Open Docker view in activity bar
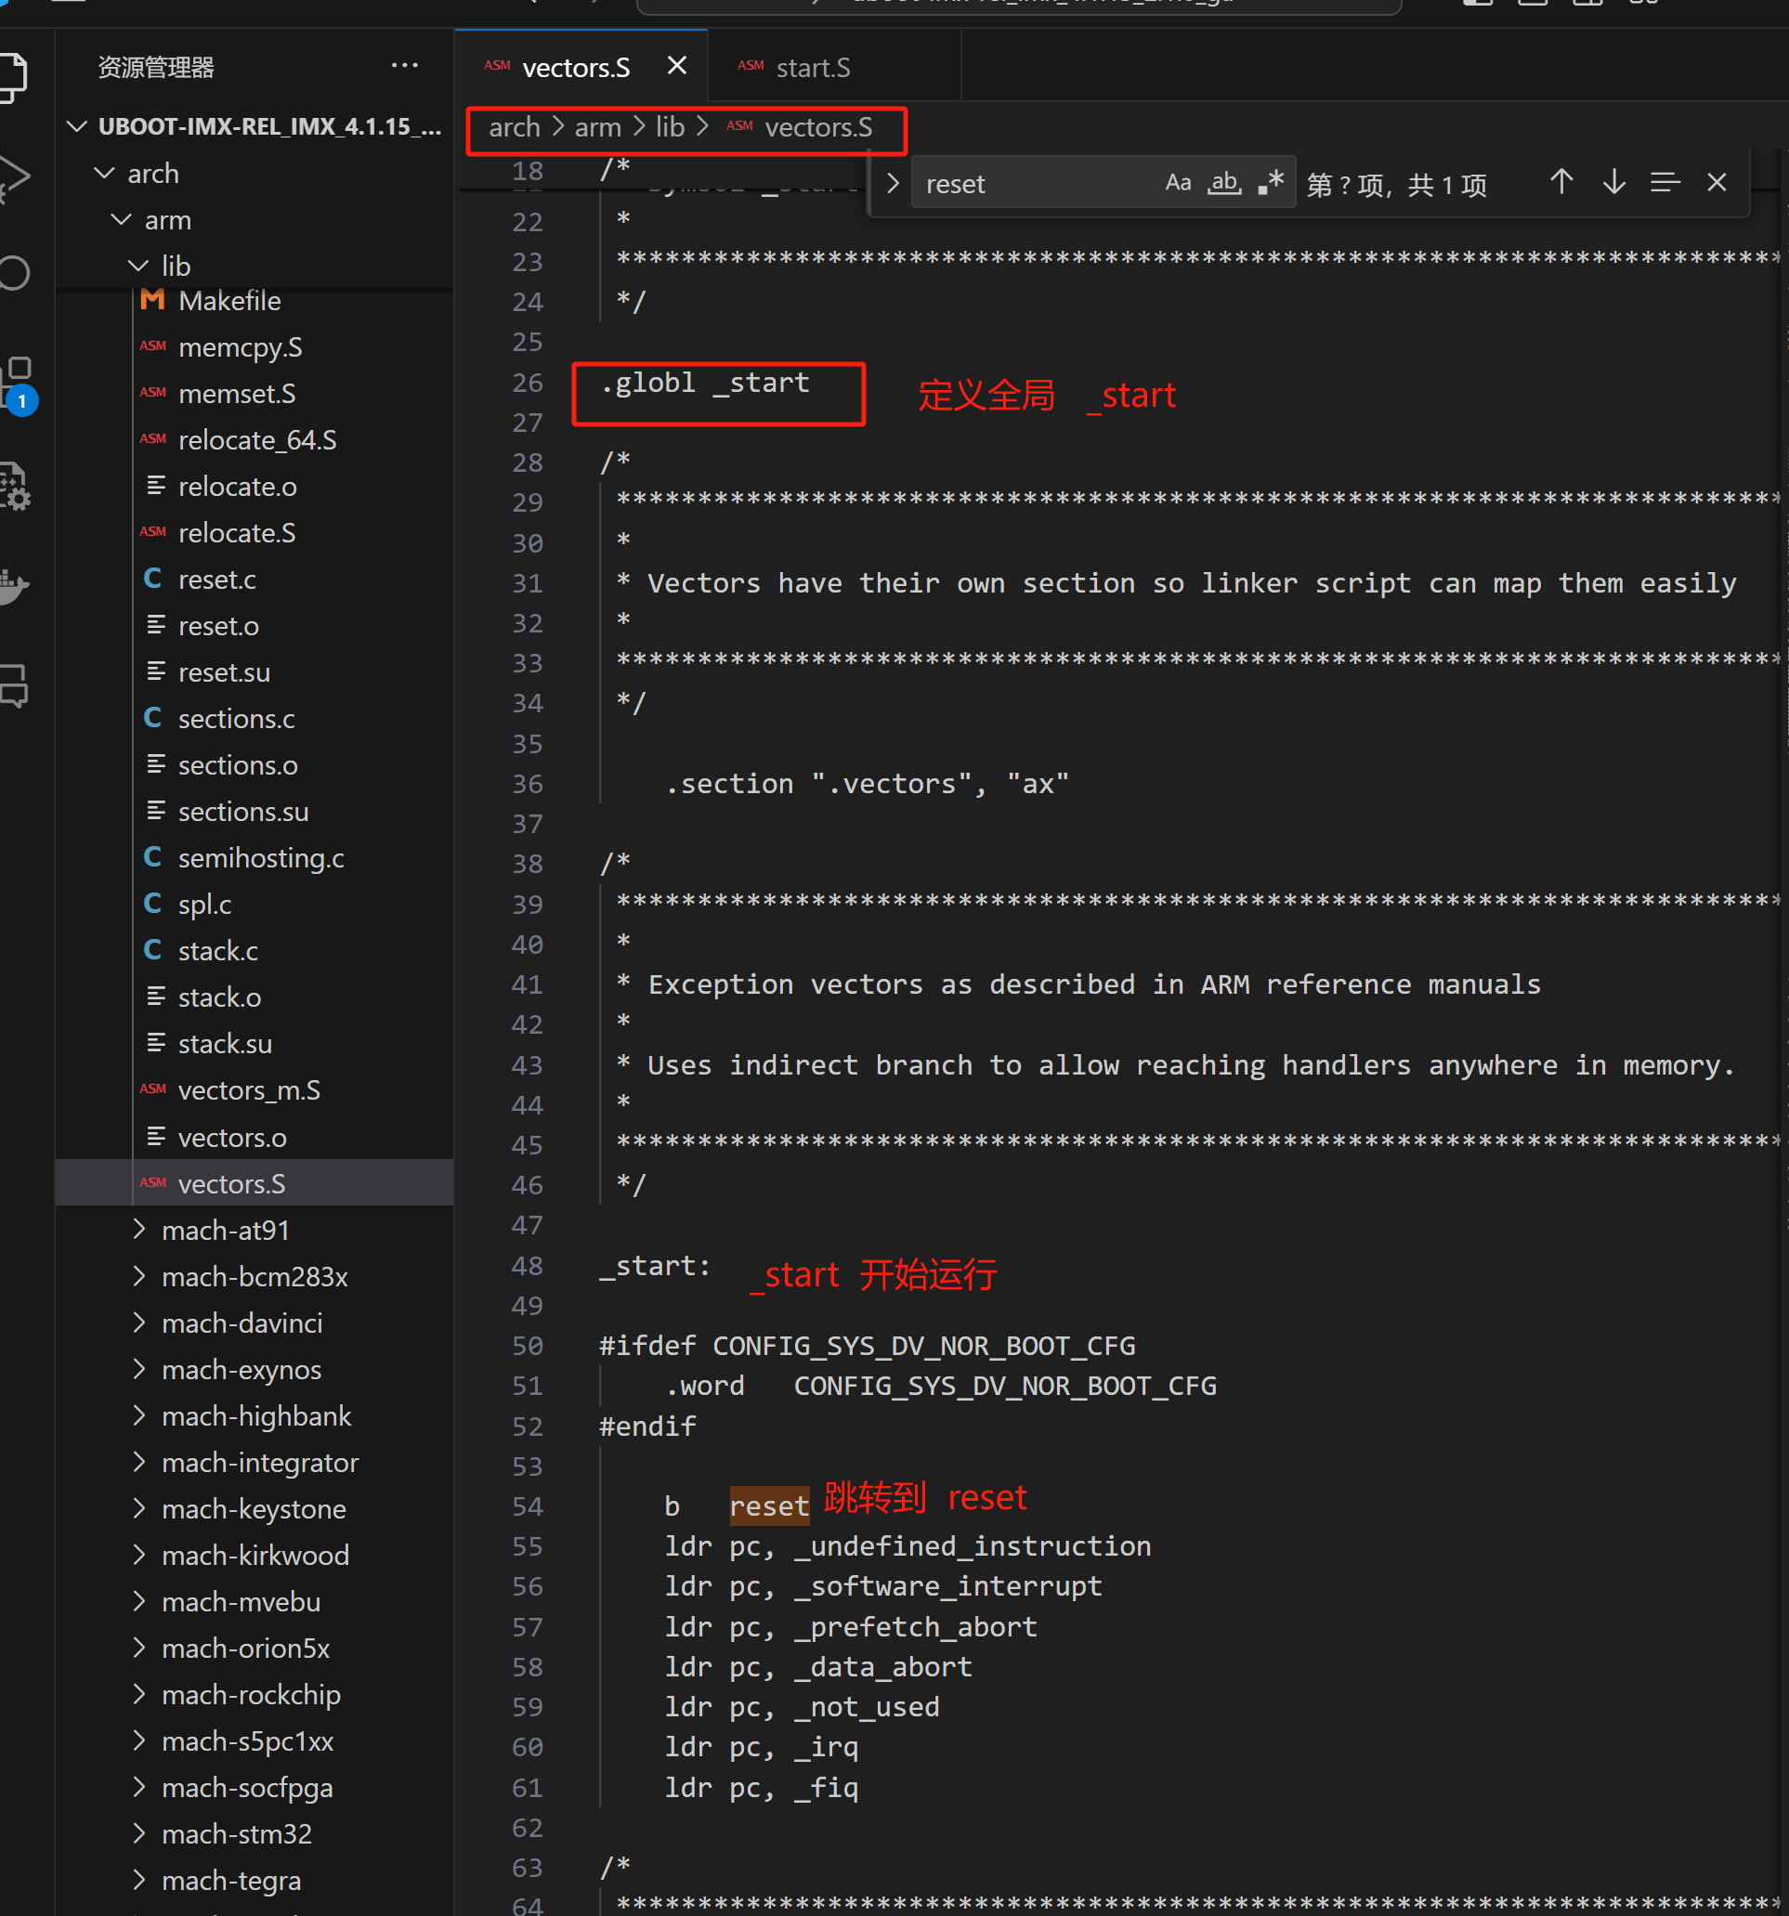Image resolution: width=1789 pixels, height=1916 pixels. (14, 585)
